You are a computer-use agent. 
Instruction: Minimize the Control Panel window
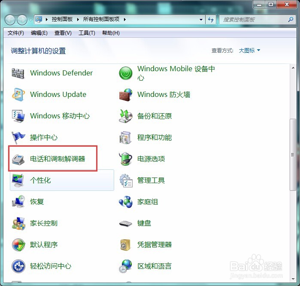[259, 4]
